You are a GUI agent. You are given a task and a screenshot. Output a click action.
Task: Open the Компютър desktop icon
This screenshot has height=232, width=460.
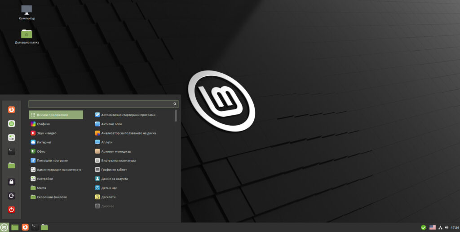click(x=27, y=13)
